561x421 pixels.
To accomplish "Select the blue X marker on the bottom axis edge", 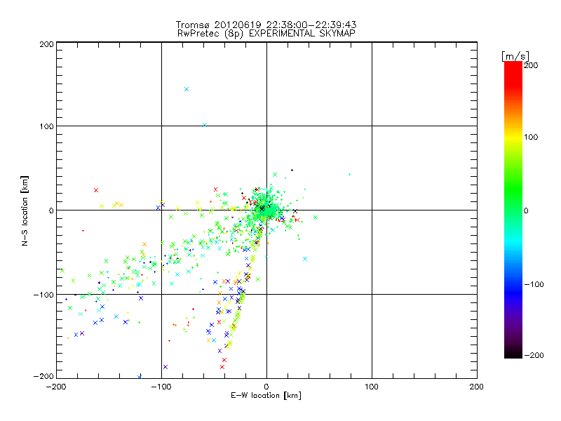I will tap(140, 377).
